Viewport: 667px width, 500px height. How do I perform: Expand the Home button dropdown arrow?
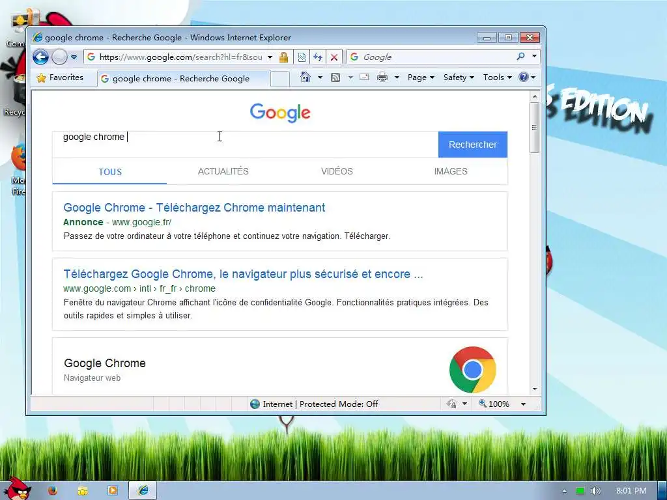pyautogui.click(x=320, y=77)
